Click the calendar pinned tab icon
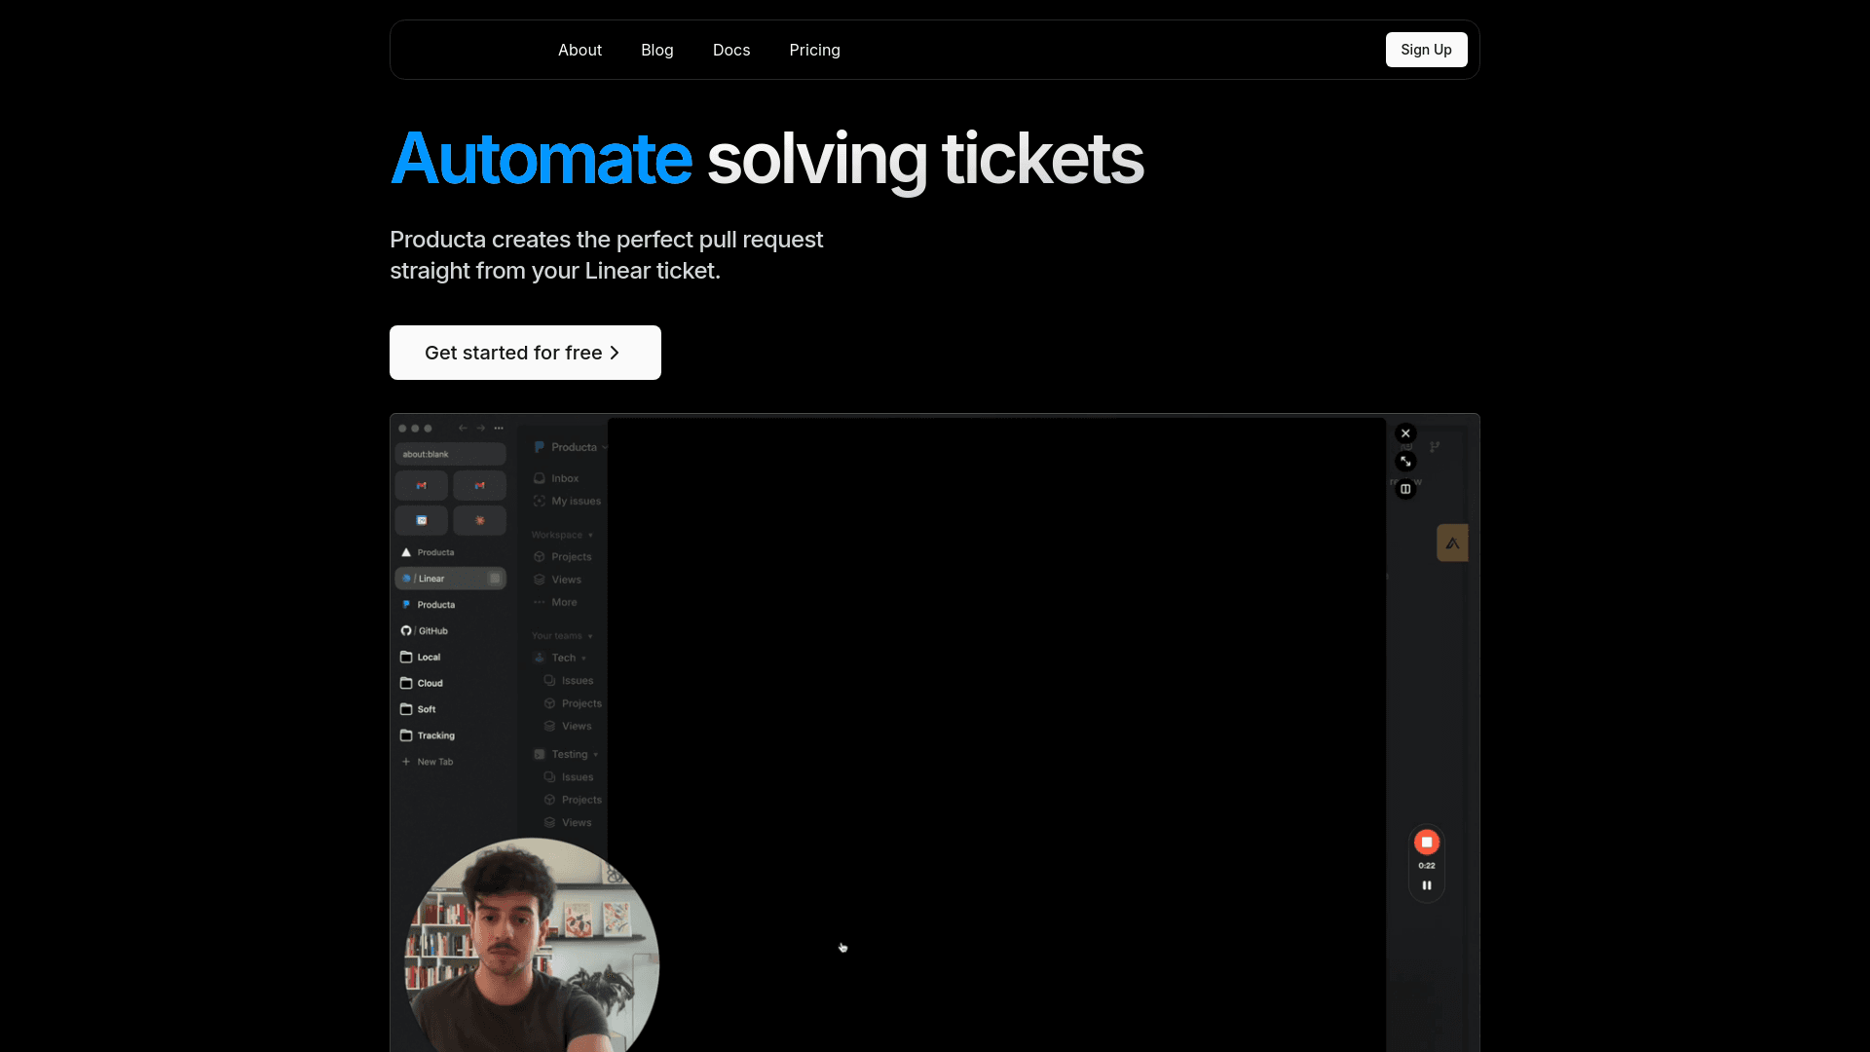This screenshot has height=1052, width=1870. point(422,520)
